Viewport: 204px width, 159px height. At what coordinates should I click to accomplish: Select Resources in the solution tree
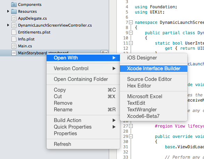click(27, 11)
